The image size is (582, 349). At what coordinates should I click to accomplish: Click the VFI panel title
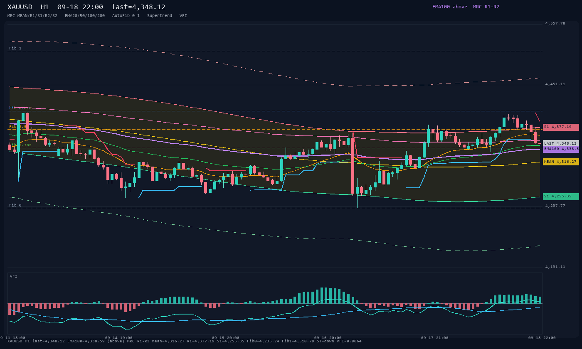pyautogui.click(x=14, y=277)
